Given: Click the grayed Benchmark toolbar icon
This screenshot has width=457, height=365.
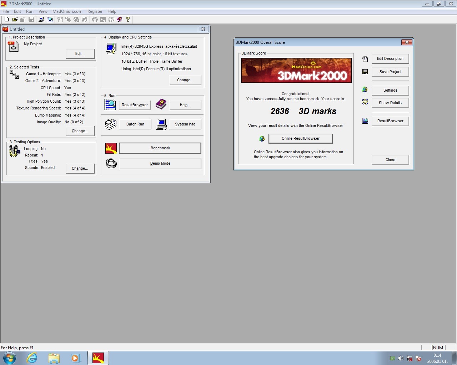Looking at the screenshot, I should point(103,19).
